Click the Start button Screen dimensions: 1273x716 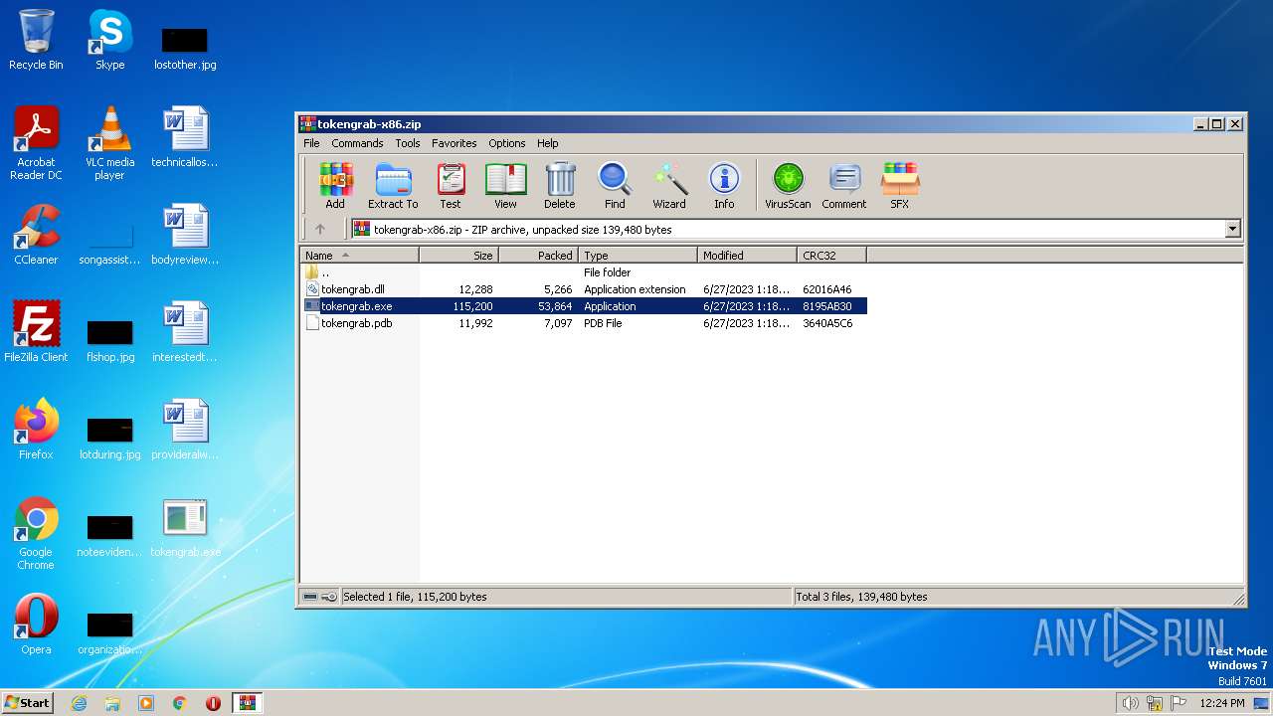click(28, 702)
